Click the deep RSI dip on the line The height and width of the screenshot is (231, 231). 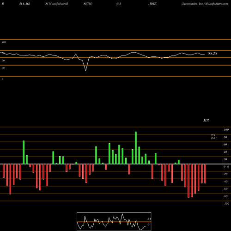[x=85, y=70]
